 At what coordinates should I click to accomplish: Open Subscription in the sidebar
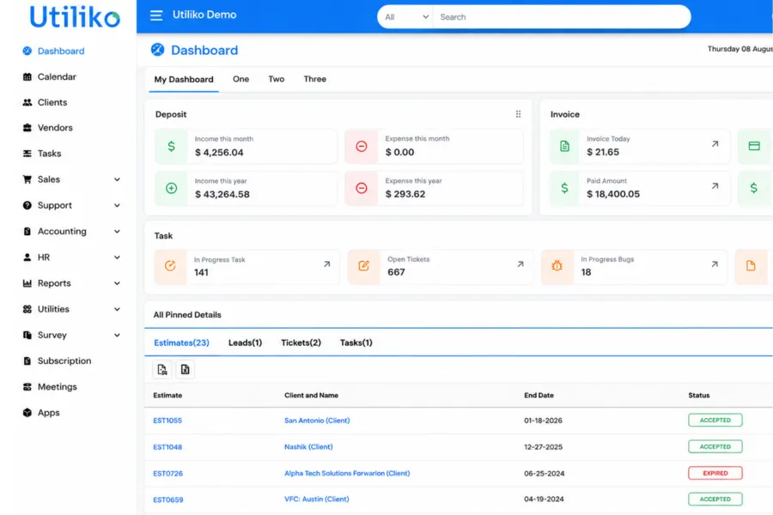(x=64, y=360)
